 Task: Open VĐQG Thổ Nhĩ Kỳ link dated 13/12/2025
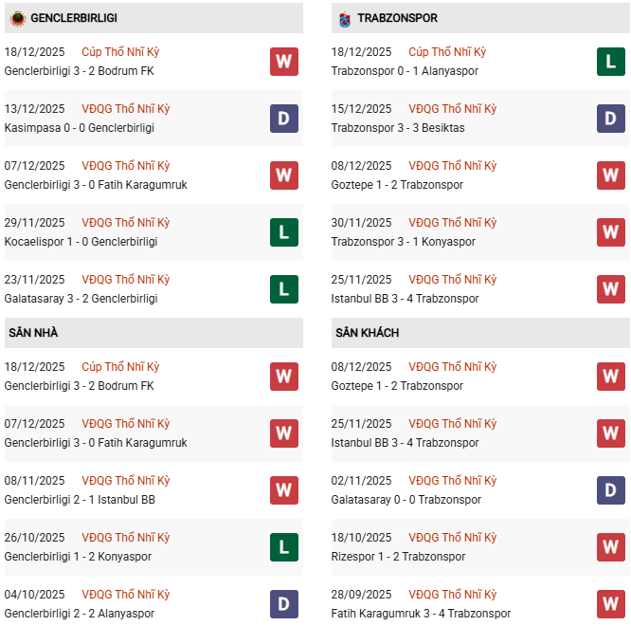[x=126, y=109]
